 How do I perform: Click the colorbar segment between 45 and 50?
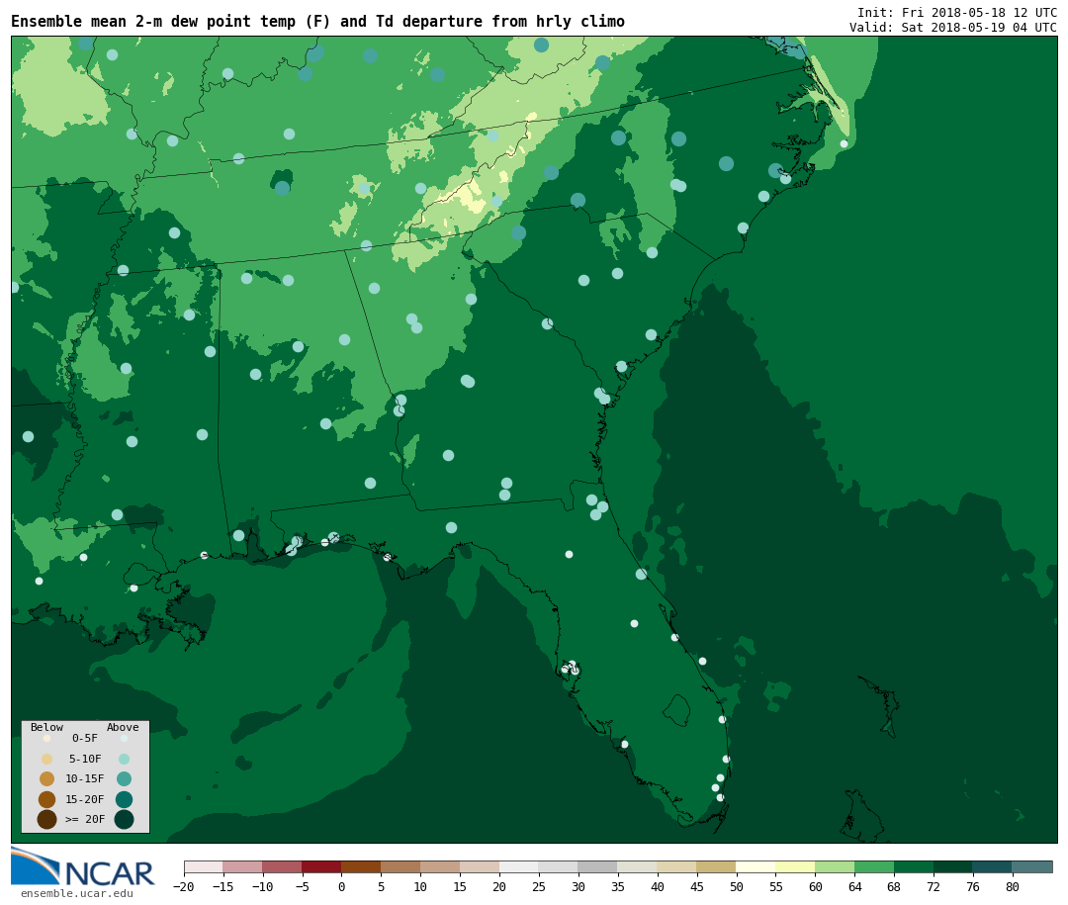[x=716, y=866]
